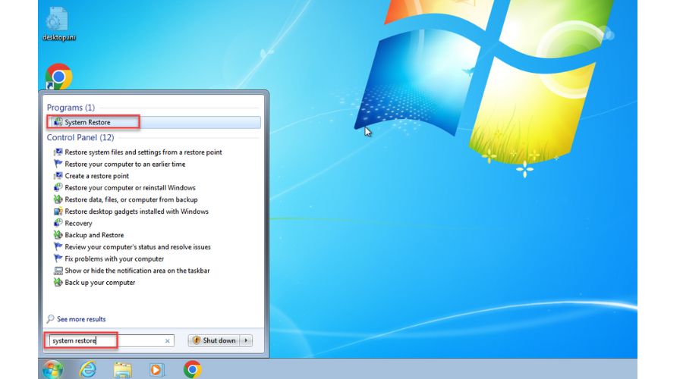Click the System Restore program icon
The height and width of the screenshot is (379, 683).
[58, 122]
